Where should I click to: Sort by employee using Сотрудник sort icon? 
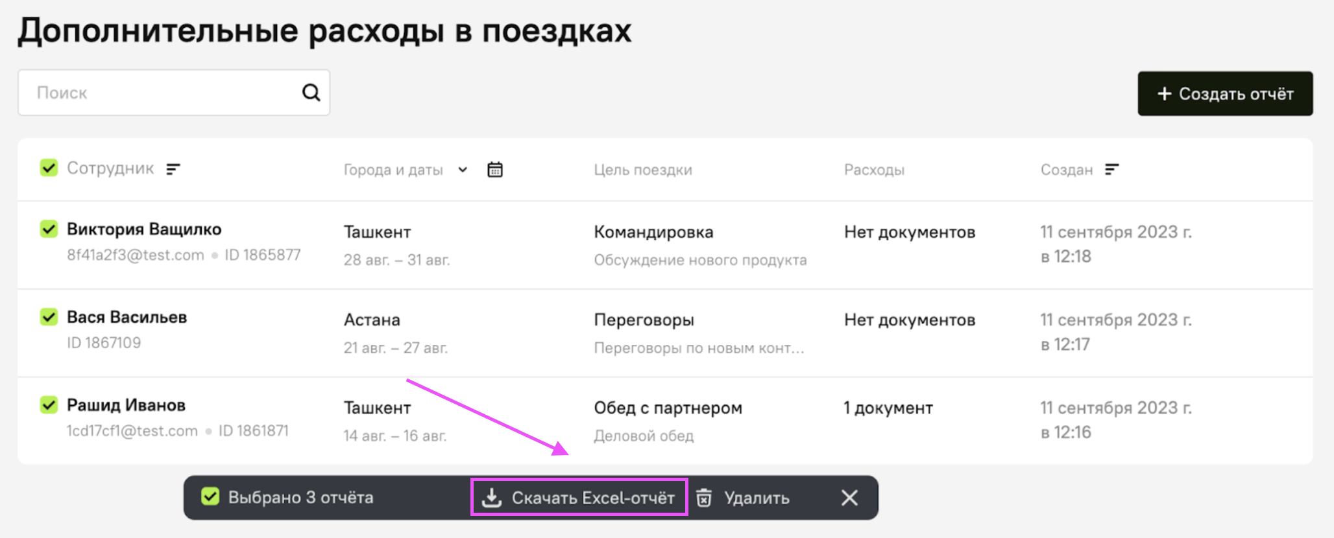tap(173, 169)
